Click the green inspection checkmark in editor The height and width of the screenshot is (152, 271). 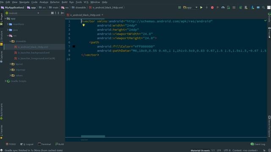[x=265, y=21]
